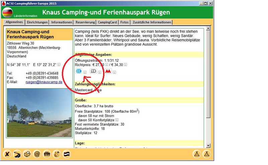Click the red M icon

coord(108,71)
